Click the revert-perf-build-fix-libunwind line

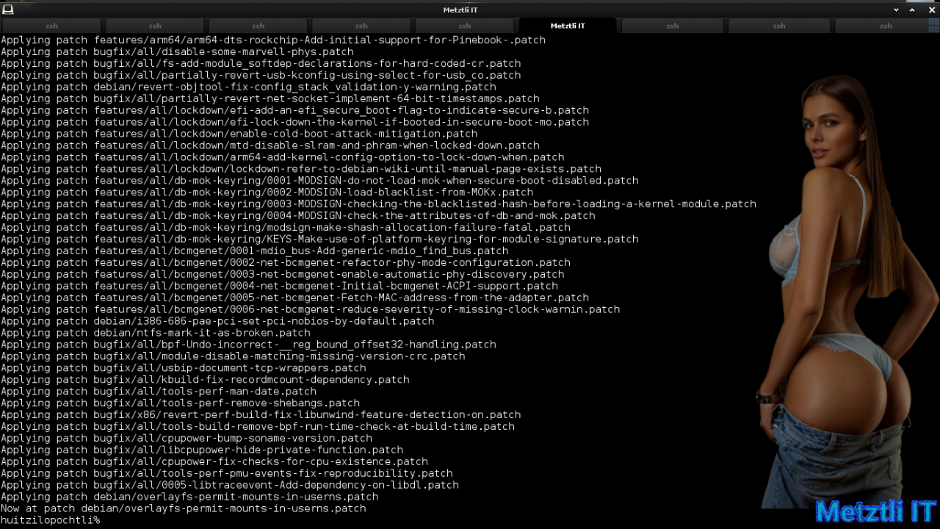click(261, 415)
